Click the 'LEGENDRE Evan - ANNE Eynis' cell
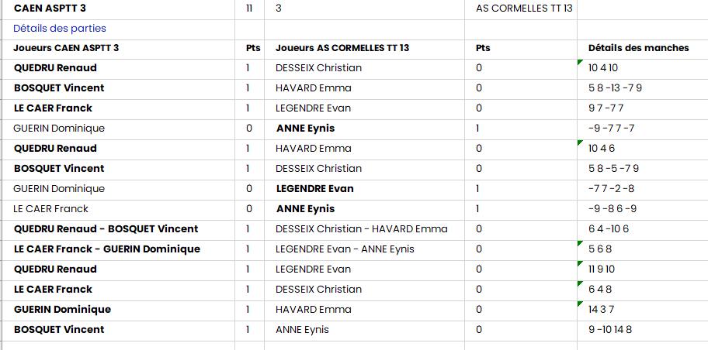The height and width of the screenshot is (350, 708). pos(345,249)
